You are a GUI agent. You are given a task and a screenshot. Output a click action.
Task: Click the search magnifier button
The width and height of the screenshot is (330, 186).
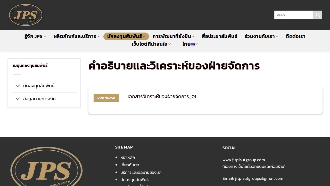318,15
